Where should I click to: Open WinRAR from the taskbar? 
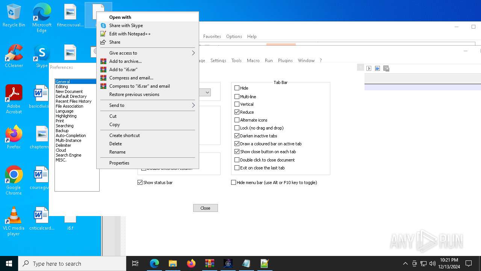209,263
